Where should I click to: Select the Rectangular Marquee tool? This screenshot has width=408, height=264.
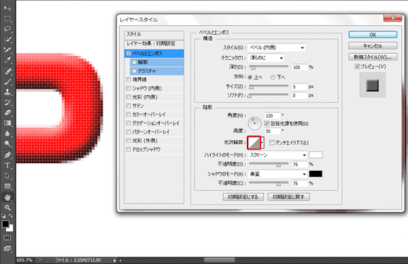7,18
